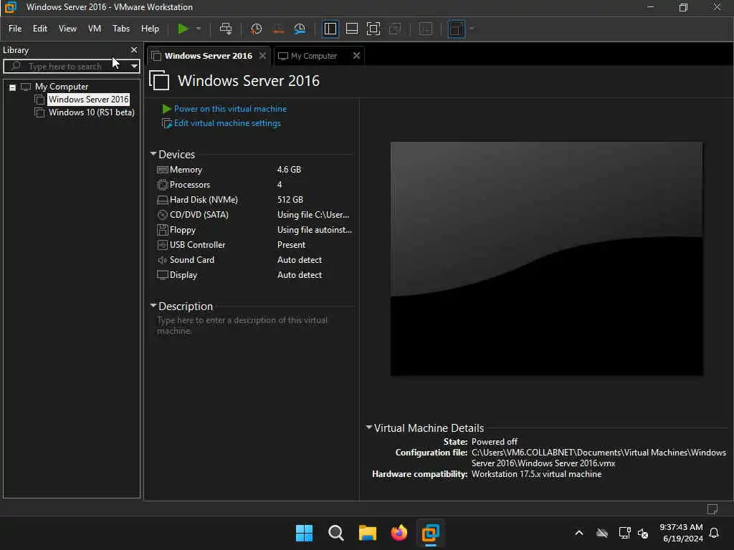
Task: Click the cloud sync tray icon
Action: point(602,533)
